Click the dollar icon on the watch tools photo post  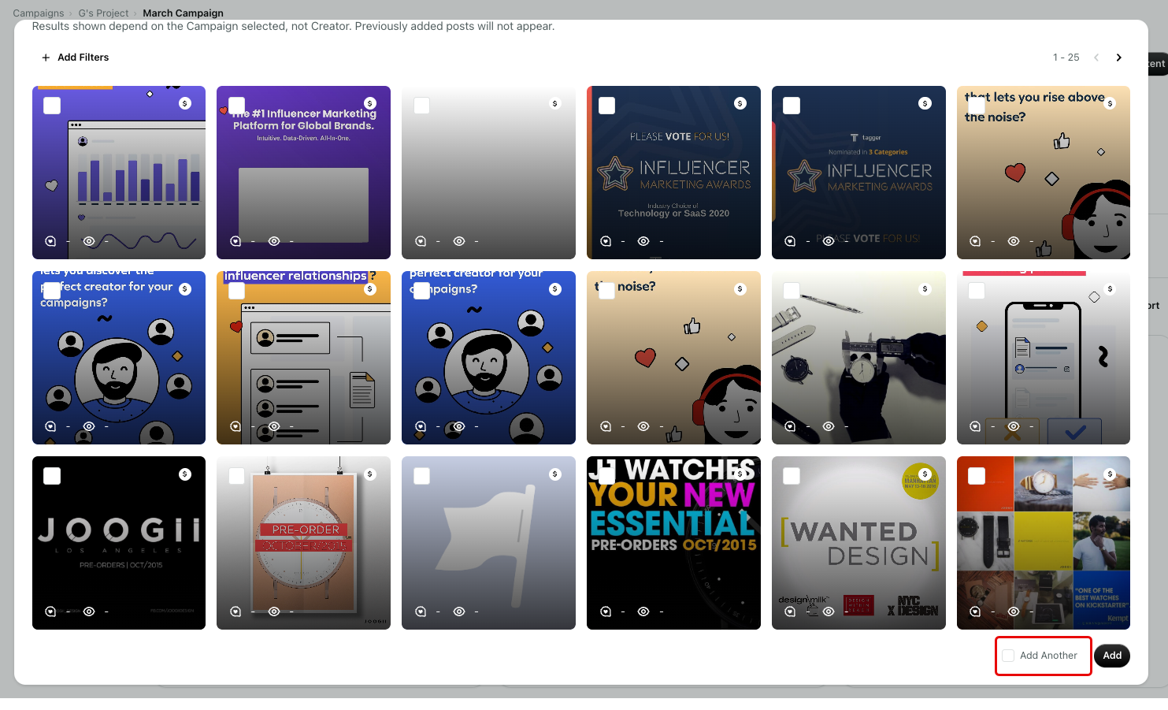click(x=925, y=289)
